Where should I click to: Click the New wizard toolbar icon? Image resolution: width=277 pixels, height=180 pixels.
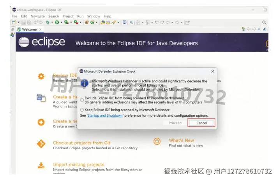click(x=14, y=23)
